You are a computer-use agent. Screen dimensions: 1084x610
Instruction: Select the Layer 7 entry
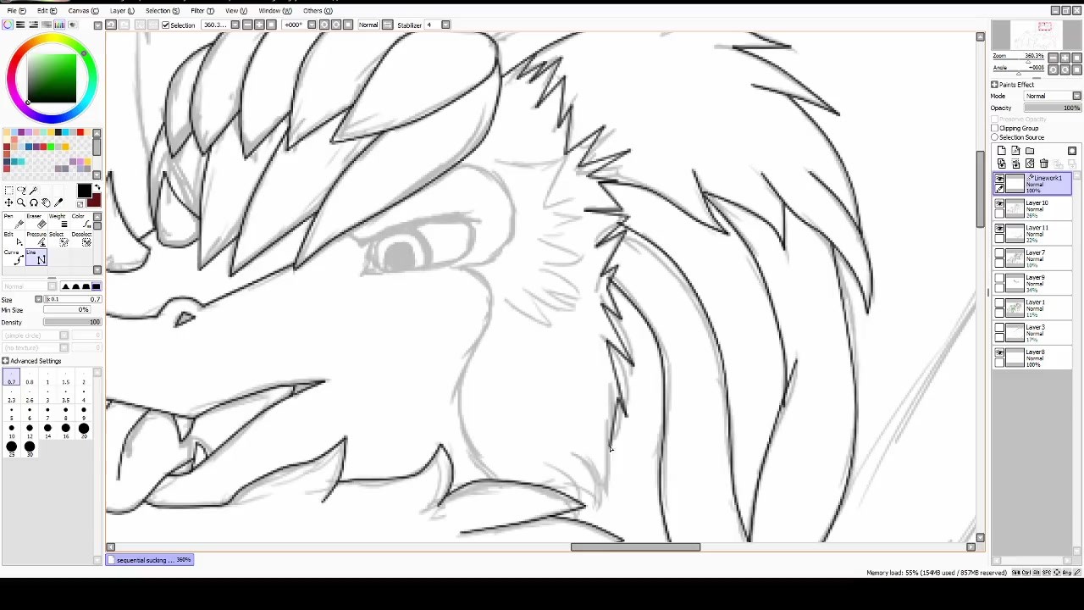point(1037,258)
